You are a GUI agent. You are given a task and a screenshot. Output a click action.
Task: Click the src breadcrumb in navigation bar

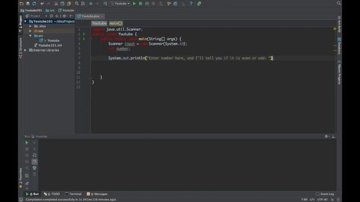(50, 10)
